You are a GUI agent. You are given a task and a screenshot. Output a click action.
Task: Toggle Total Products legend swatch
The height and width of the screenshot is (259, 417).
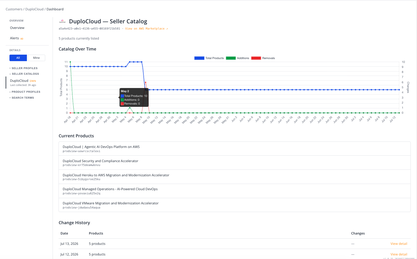(x=199, y=58)
